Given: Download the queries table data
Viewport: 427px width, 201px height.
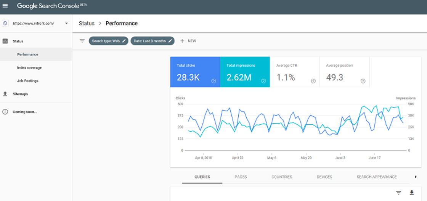Looking at the screenshot, I should (412, 193).
